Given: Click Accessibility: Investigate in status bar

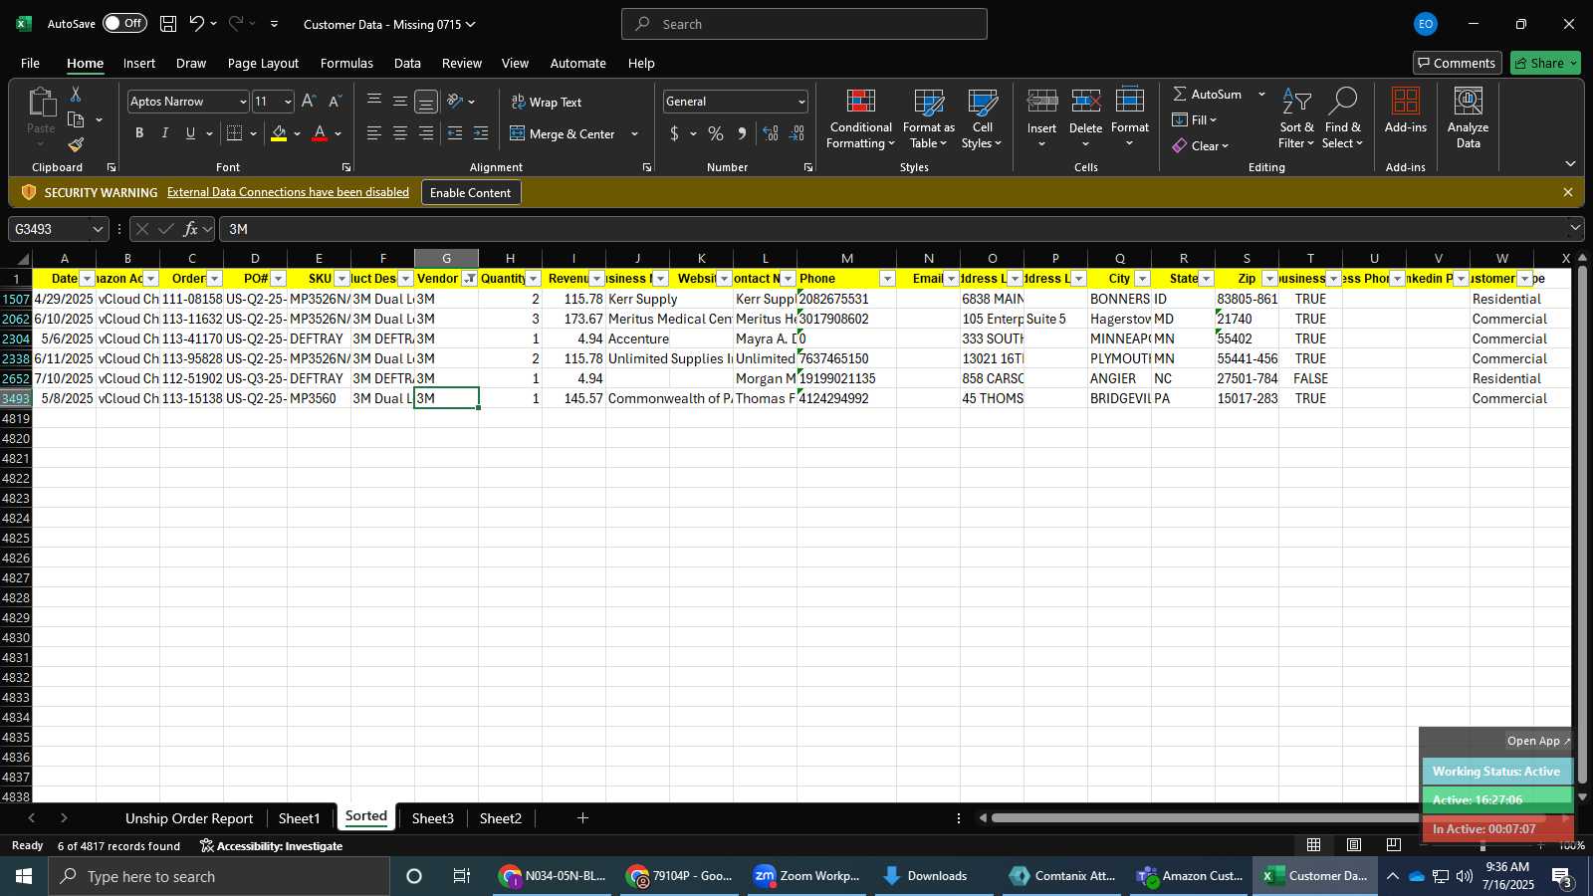Looking at the screenshot, I should tap(271, 846).
